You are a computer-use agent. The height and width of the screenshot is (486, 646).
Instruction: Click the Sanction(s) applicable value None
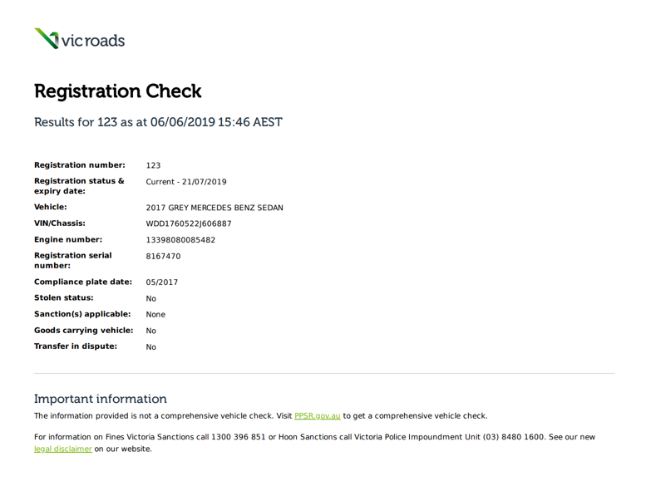point(155,315)
